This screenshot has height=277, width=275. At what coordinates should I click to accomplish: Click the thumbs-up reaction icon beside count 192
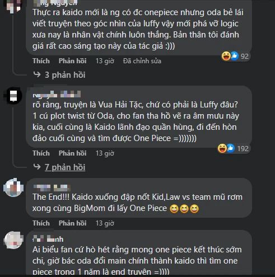coord(231,148)
